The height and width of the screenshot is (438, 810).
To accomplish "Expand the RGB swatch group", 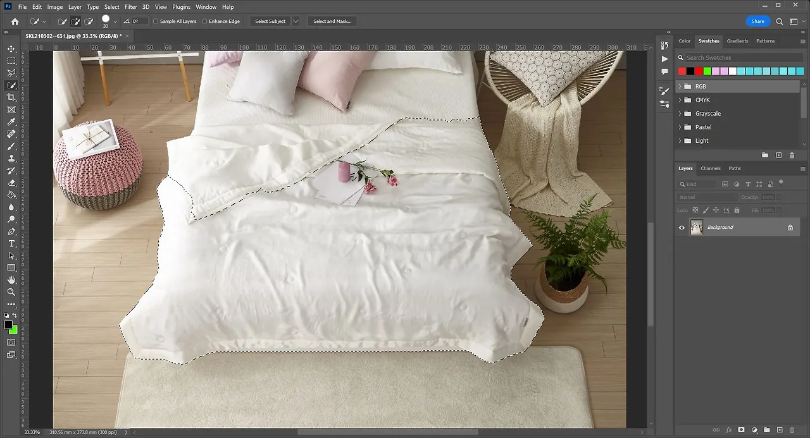I will 680,87.
